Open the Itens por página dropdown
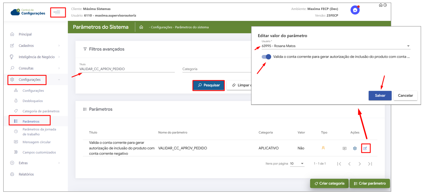Image resolution: width=423 pixels, height=195 pixels. click(x=297, y=164)
